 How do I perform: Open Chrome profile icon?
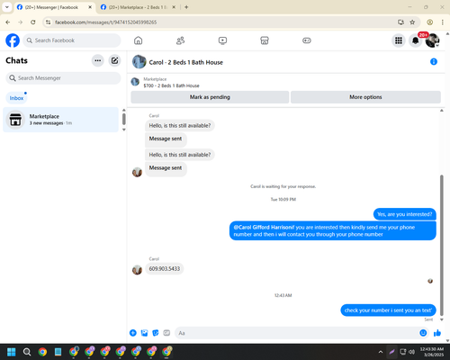[430, 22]
